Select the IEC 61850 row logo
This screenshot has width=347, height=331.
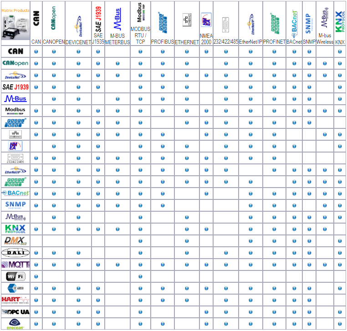click(x=15, y=288)
